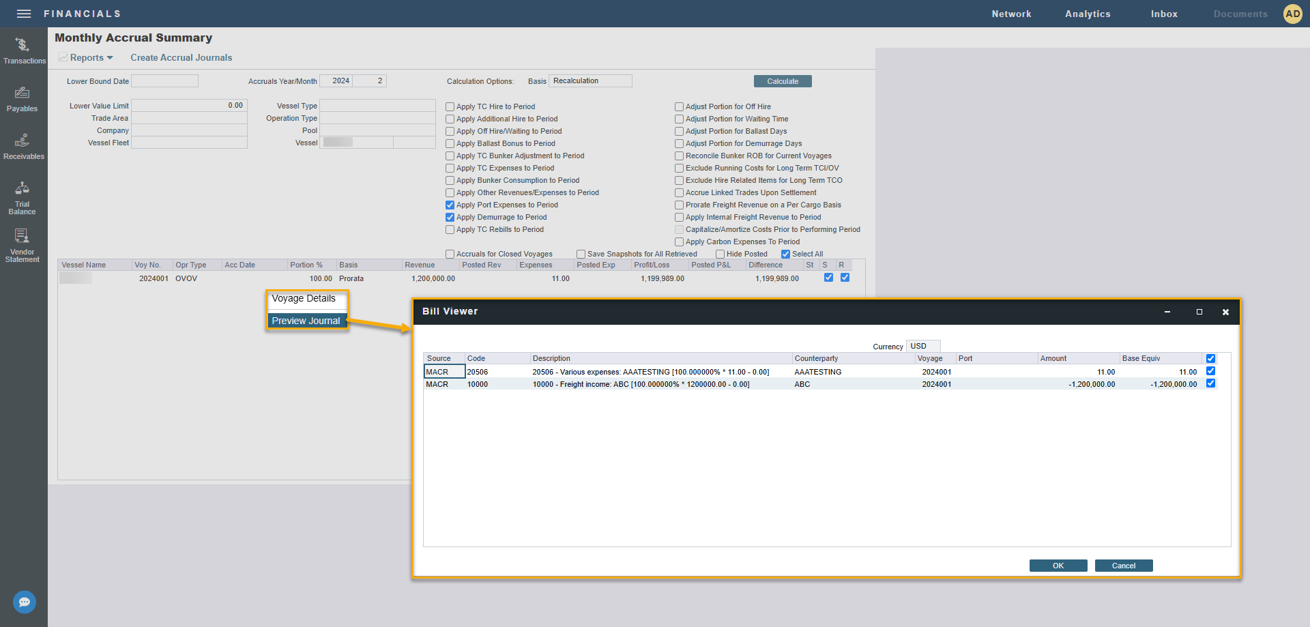Go to Payables in the sidebar

point(23,98)
